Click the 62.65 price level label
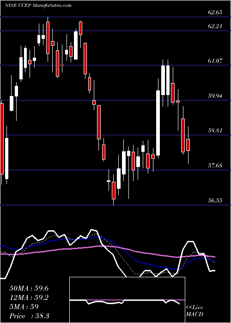The height and width of the screenshot is (323, 231). click(x=215, y=12)
